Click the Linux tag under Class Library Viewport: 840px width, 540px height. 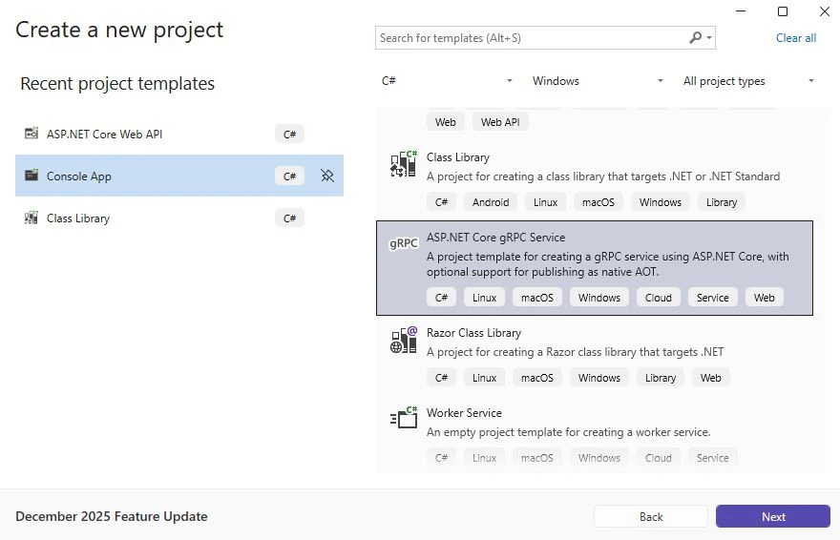click(x=545, y=202)
